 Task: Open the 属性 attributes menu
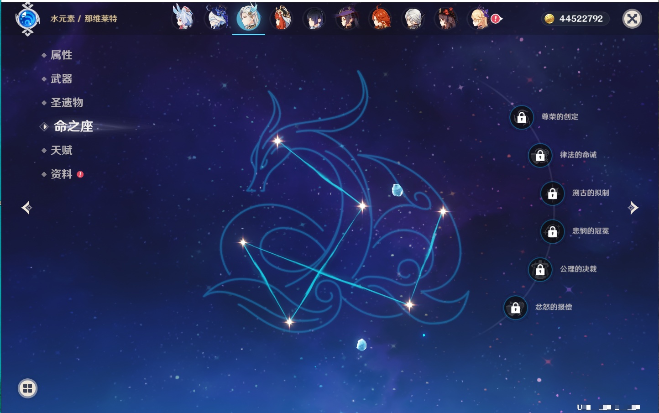[x=61, y=55]
